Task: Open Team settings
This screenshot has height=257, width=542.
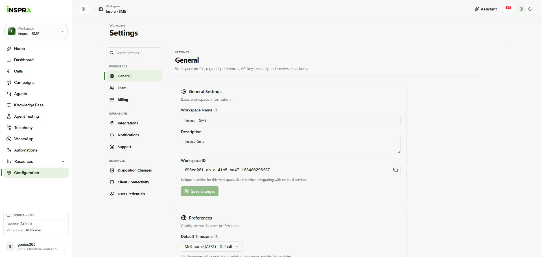Action: click(134, 88)
